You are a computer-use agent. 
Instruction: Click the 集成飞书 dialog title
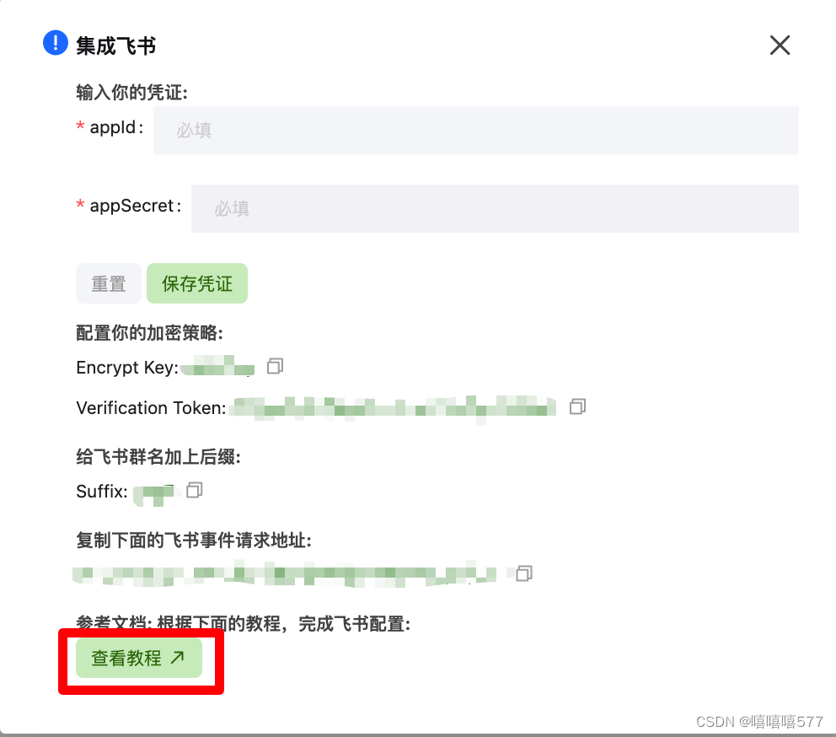coord(116,46)
